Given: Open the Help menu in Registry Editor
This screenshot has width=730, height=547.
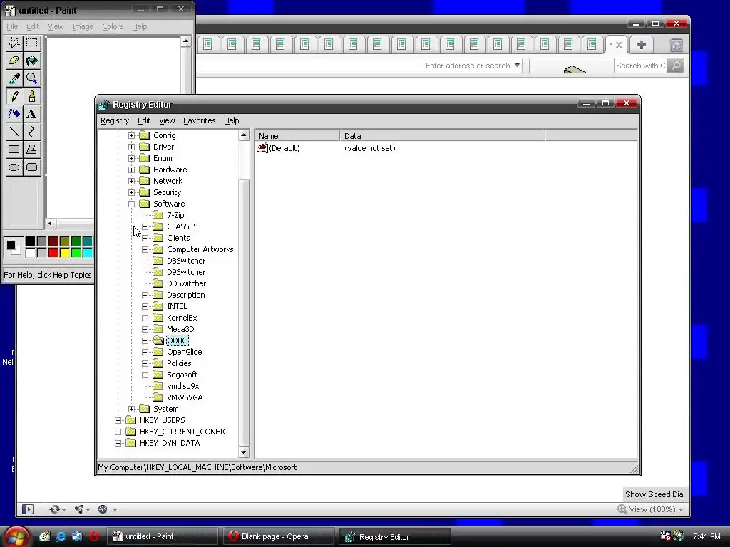Looking at the screenshot, I should point(232,120).
